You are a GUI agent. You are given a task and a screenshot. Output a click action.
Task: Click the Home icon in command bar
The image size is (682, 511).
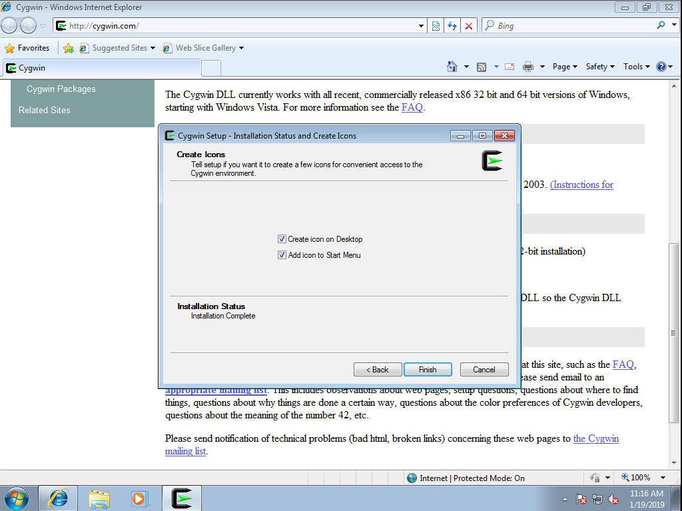coord(452,67)
